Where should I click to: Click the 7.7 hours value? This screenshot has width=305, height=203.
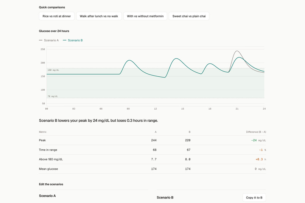pos(154,159)
